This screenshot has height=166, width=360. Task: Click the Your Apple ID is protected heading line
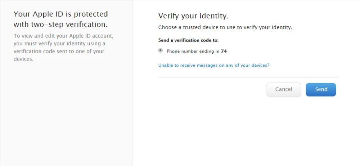(60, 14)
